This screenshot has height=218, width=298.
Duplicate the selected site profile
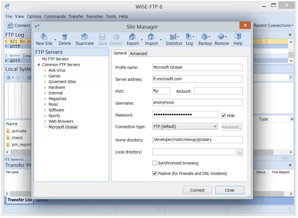tap(84, 37)
